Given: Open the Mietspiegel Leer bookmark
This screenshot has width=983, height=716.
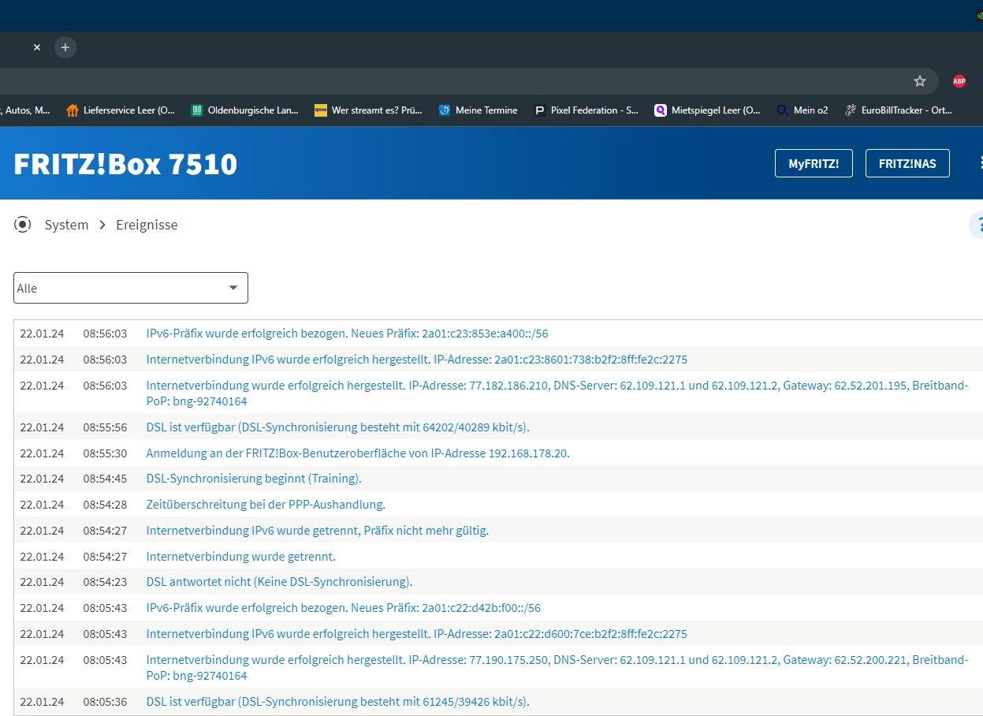Looking at the screenshot, I should pyautogui.click(x=708, y=110).
